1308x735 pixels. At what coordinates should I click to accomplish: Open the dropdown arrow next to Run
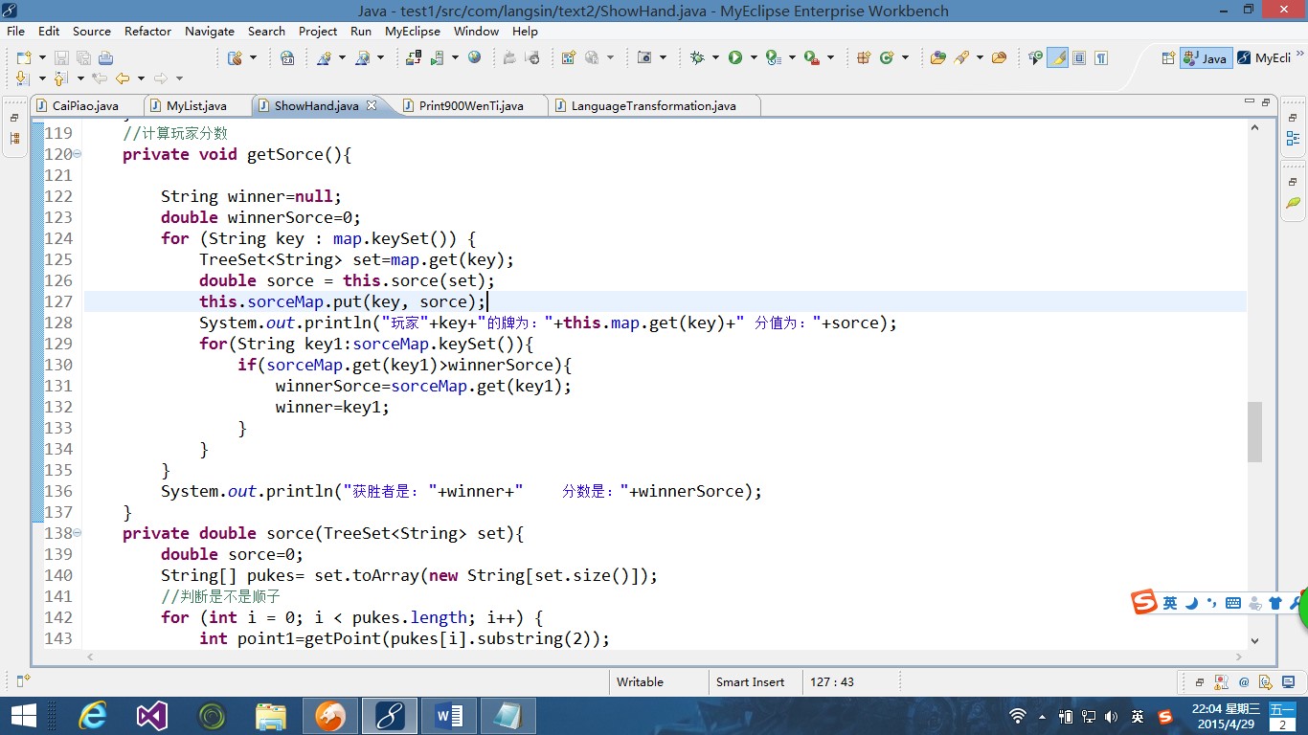pos(754,57)
